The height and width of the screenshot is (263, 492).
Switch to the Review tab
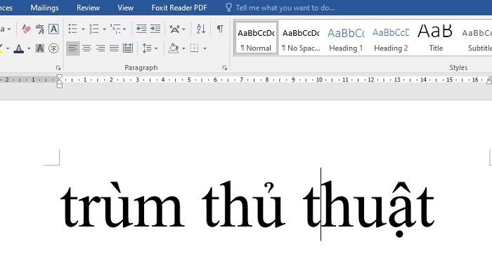88,8
